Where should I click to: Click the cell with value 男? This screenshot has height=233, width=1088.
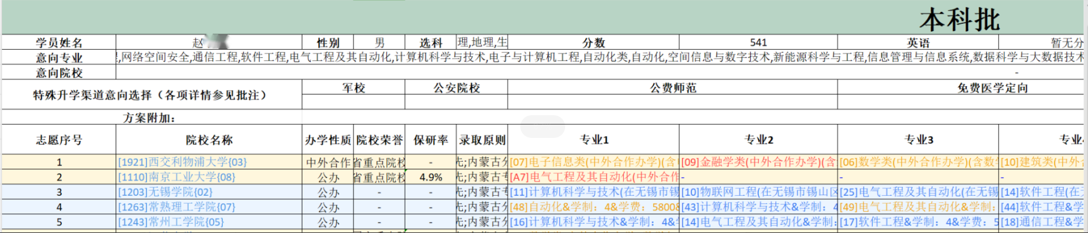click(379, 42)
